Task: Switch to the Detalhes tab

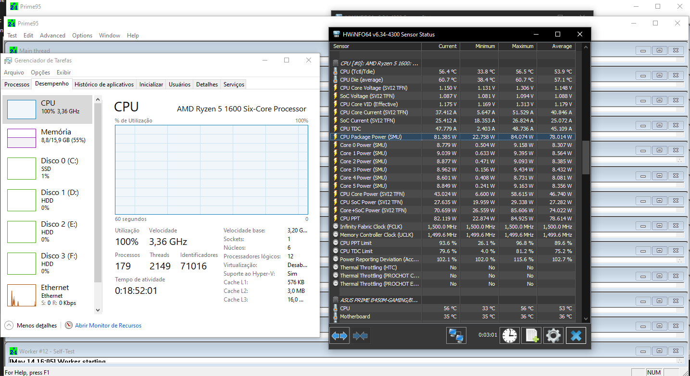Action: 207,85
